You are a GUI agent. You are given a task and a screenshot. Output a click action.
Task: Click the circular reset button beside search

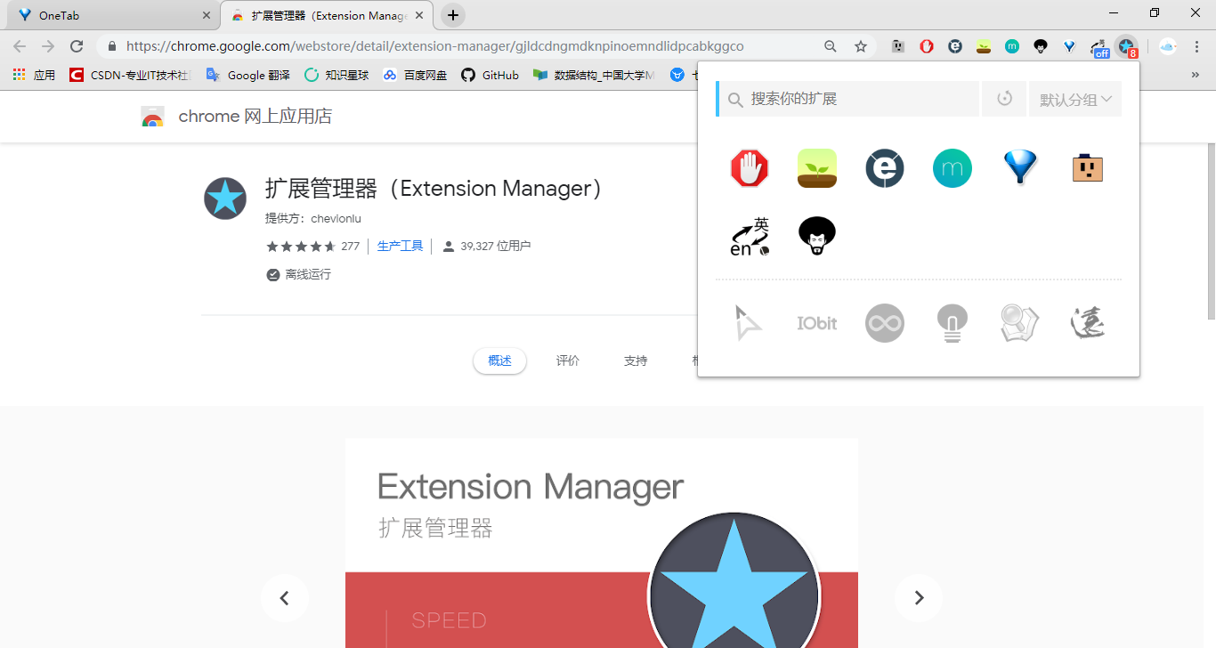(x=1004, y=99)
